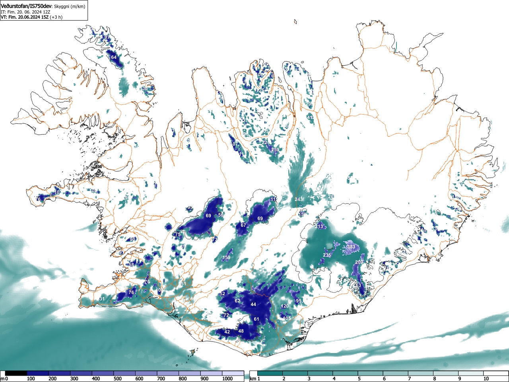Click the "75" visibility value on the map
This screenshot has height=382, width=509.
tap(178, 235)
